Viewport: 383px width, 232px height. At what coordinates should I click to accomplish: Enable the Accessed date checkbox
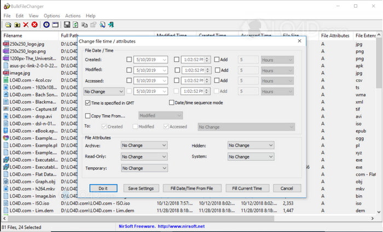tap(129, 80)
